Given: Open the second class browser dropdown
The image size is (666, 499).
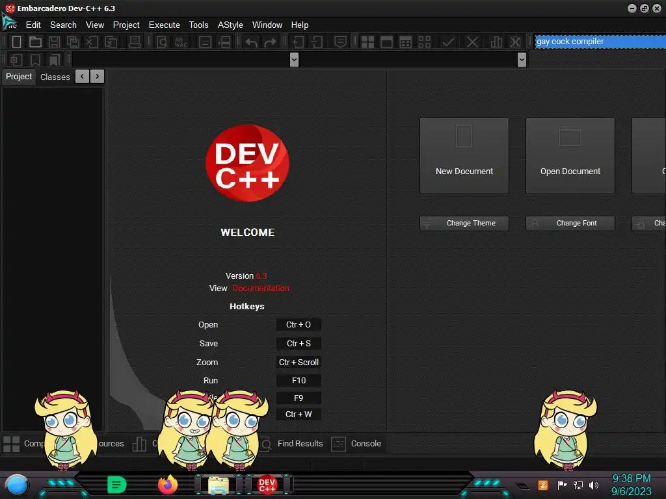Looking at the screenshot, I should 522,60.
